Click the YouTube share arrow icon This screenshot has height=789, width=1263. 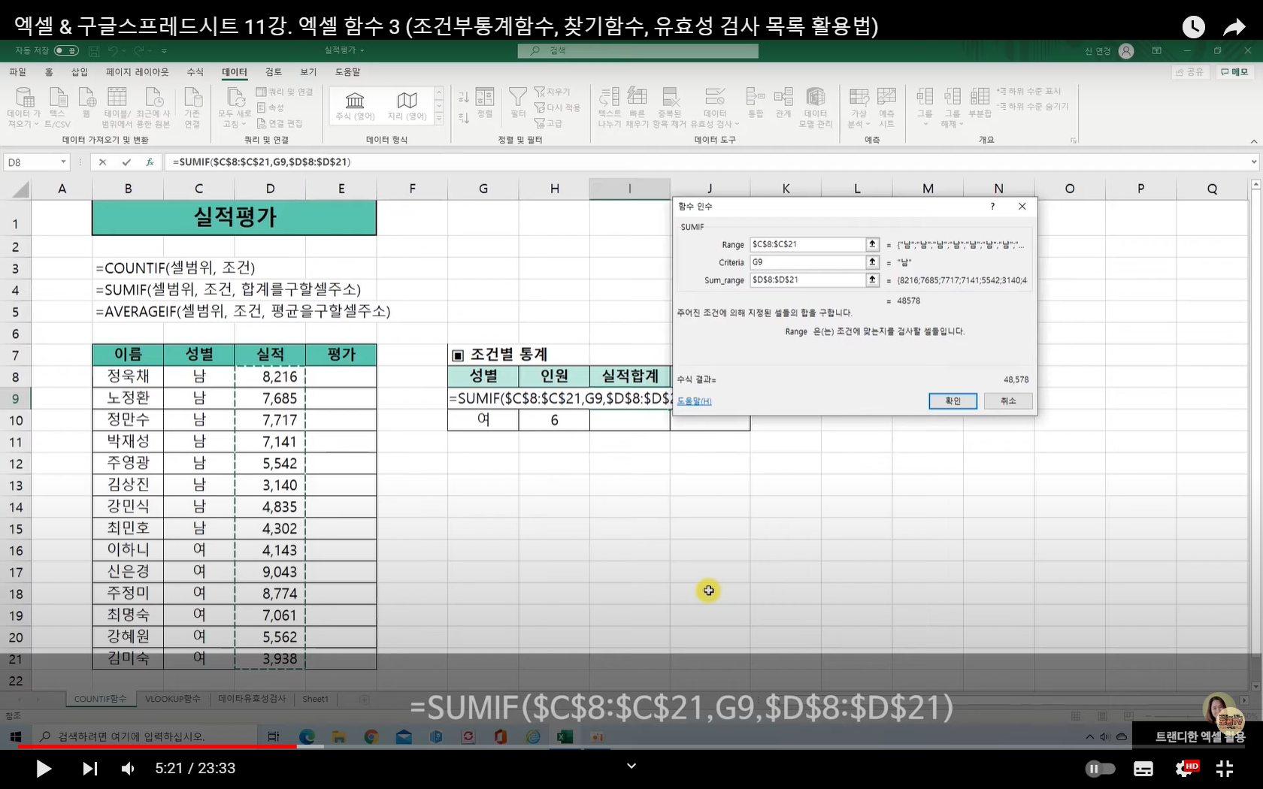tap(1234, 28)
